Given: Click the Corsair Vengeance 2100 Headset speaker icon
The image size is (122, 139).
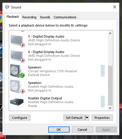Looking at the screenshot, I should pyautogui.click(x=17, y=71).
